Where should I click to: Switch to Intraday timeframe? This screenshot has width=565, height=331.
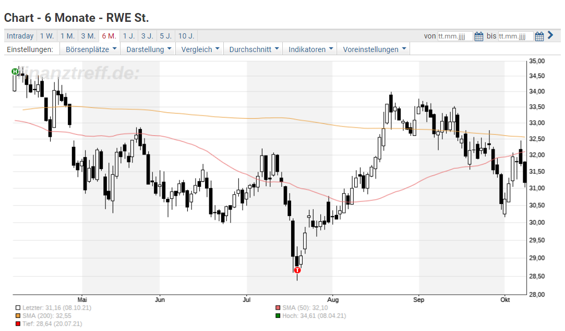(x=20, y=36)
